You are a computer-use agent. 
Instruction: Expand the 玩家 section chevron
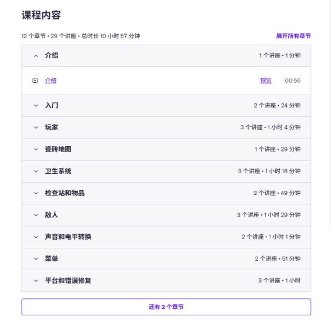coord(36,127)
